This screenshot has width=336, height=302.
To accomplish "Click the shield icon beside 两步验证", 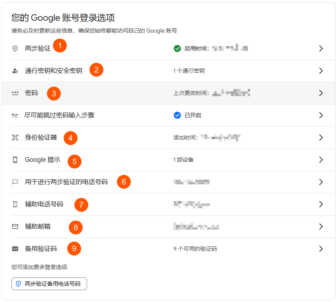I will [x=15, y=48].
